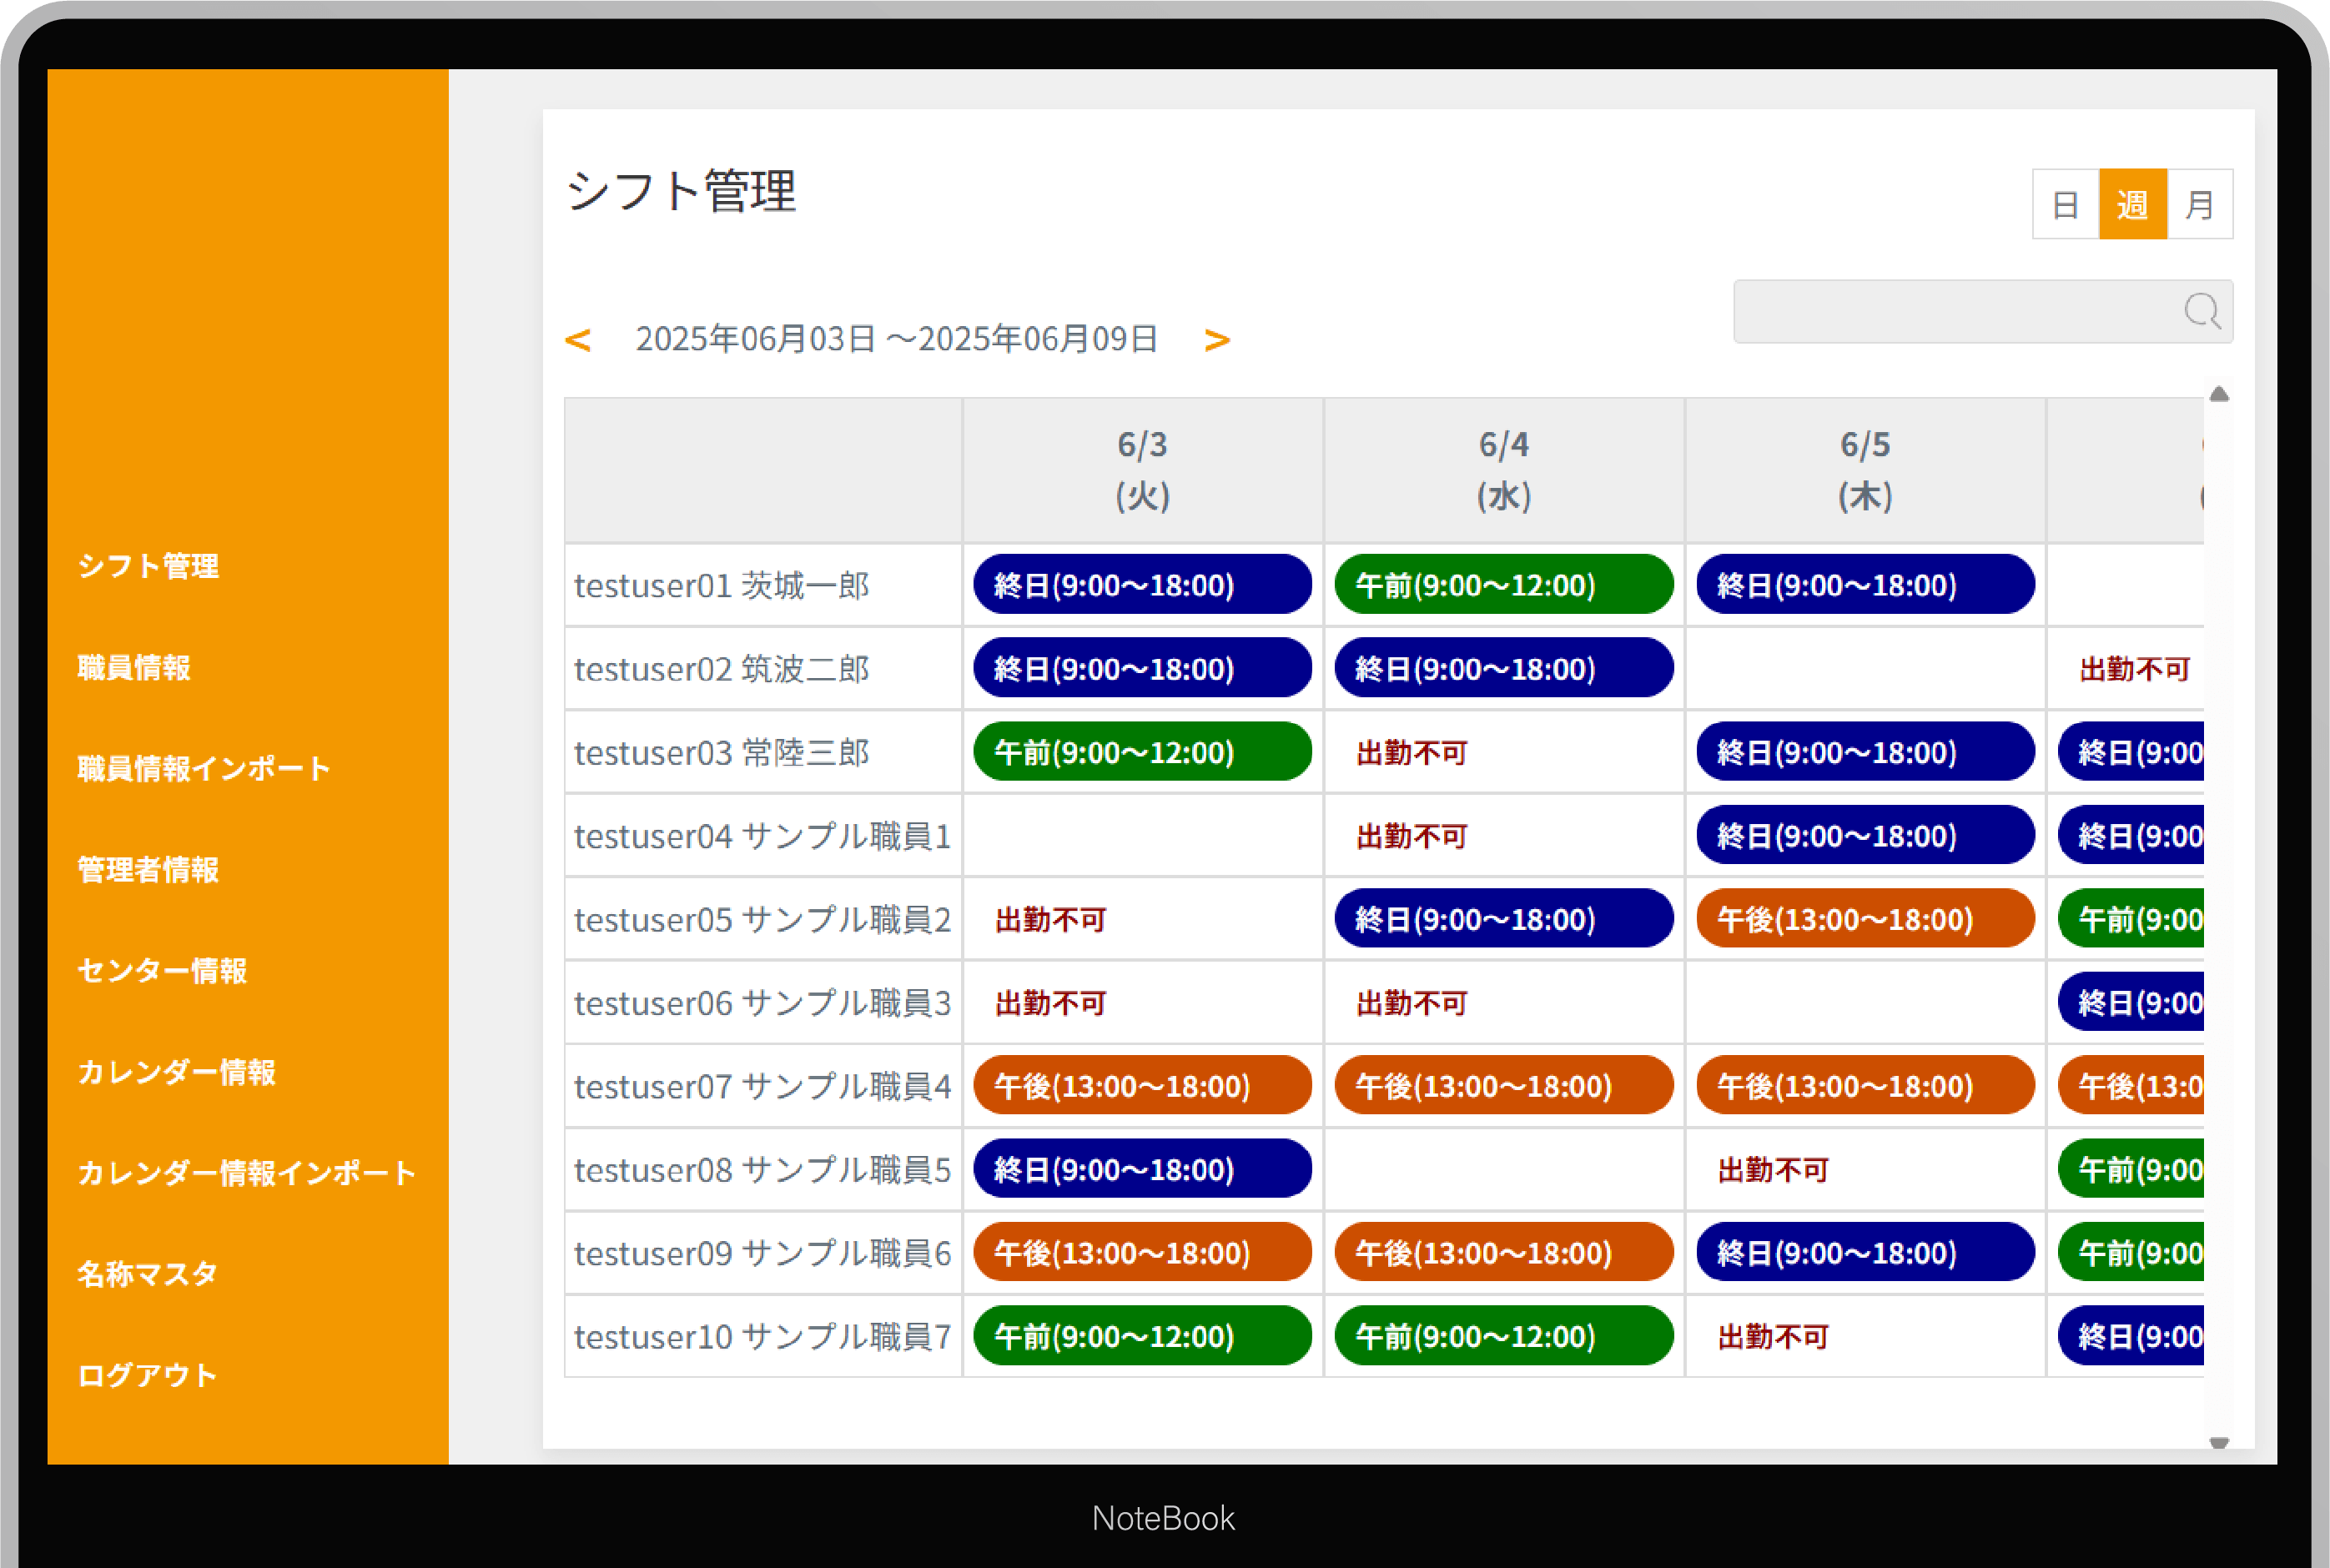Click the 6/3 (火) column header
The image size is (2330, 1568).
tap(1143, 470)
